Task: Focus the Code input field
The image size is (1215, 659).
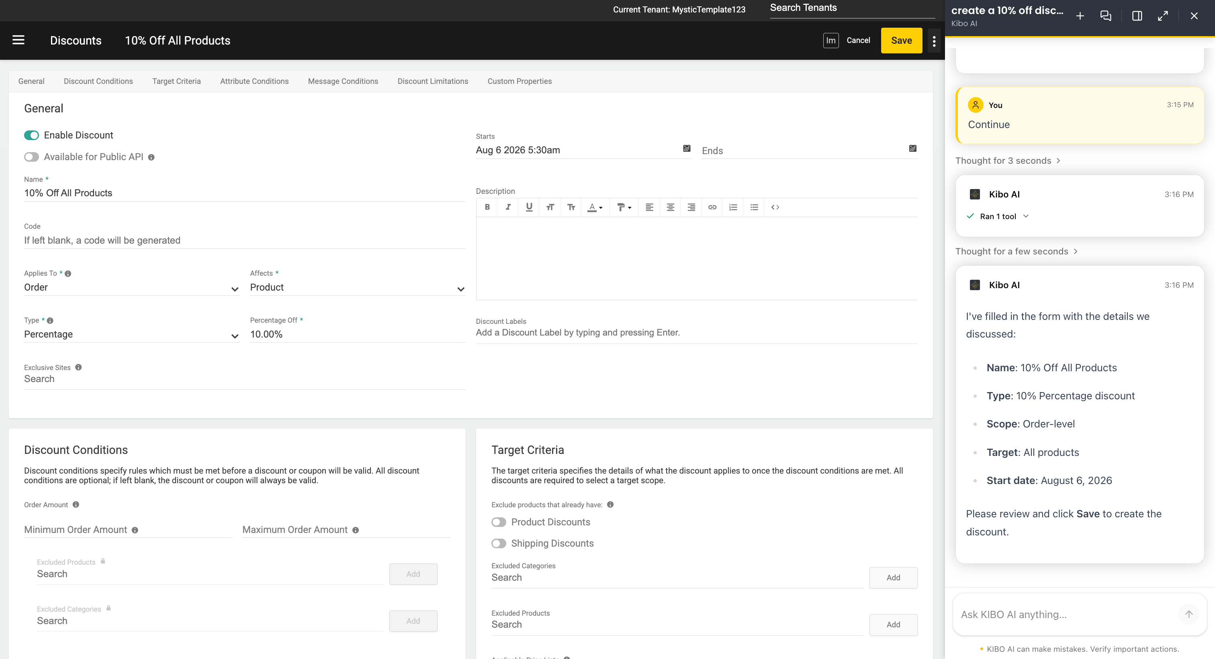Action: (244, 240)
